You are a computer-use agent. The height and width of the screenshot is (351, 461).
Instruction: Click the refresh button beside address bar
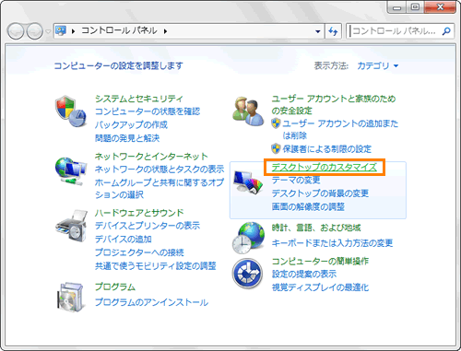point(333,31)
